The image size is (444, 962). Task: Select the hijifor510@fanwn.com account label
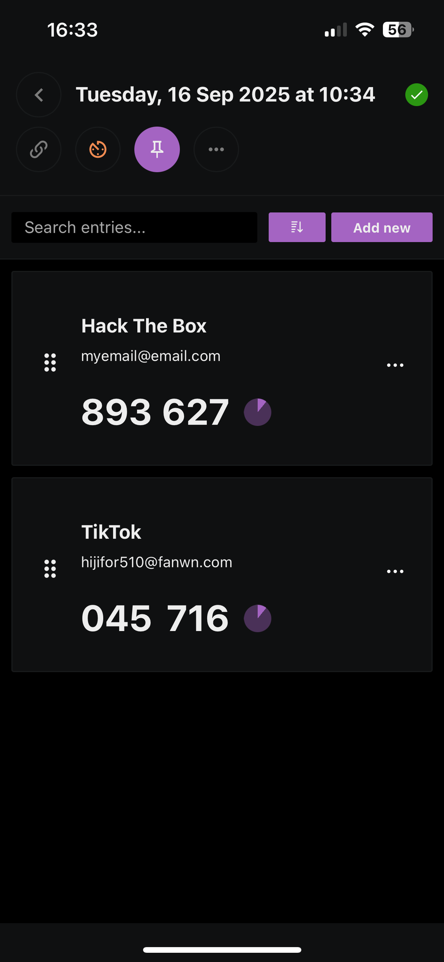pos(157,562)
